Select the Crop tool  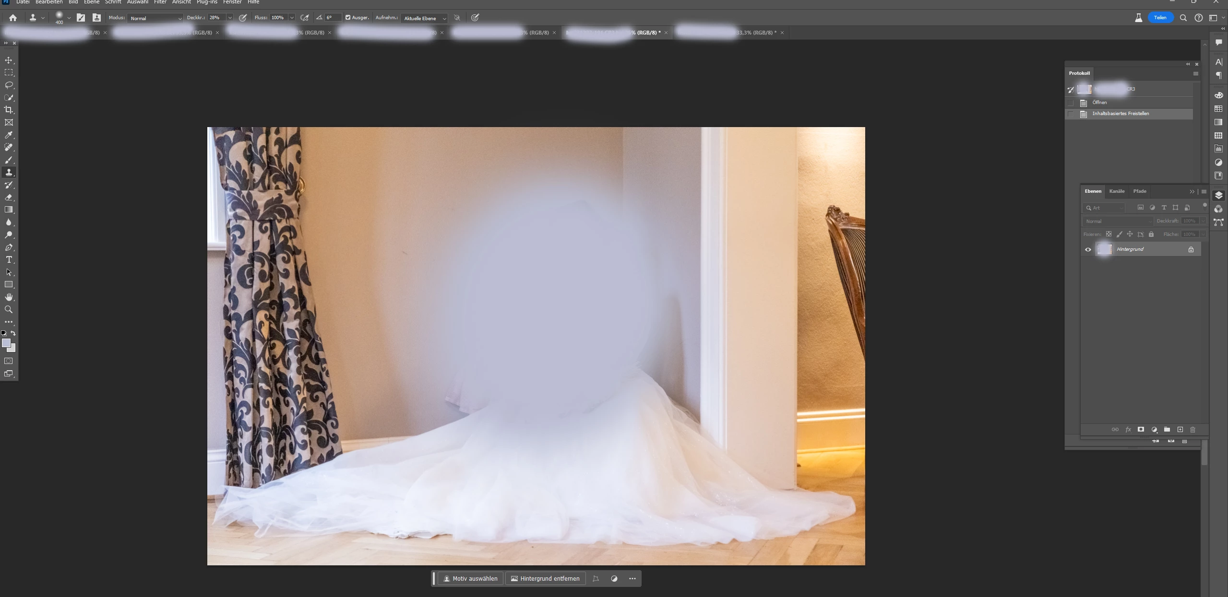[x=9, y=110]
